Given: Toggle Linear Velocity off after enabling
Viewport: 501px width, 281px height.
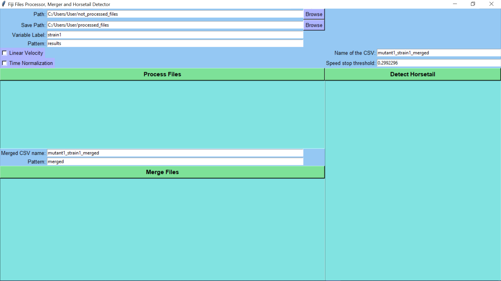Looking at the screenshot, I should click(x=4, y=53).
